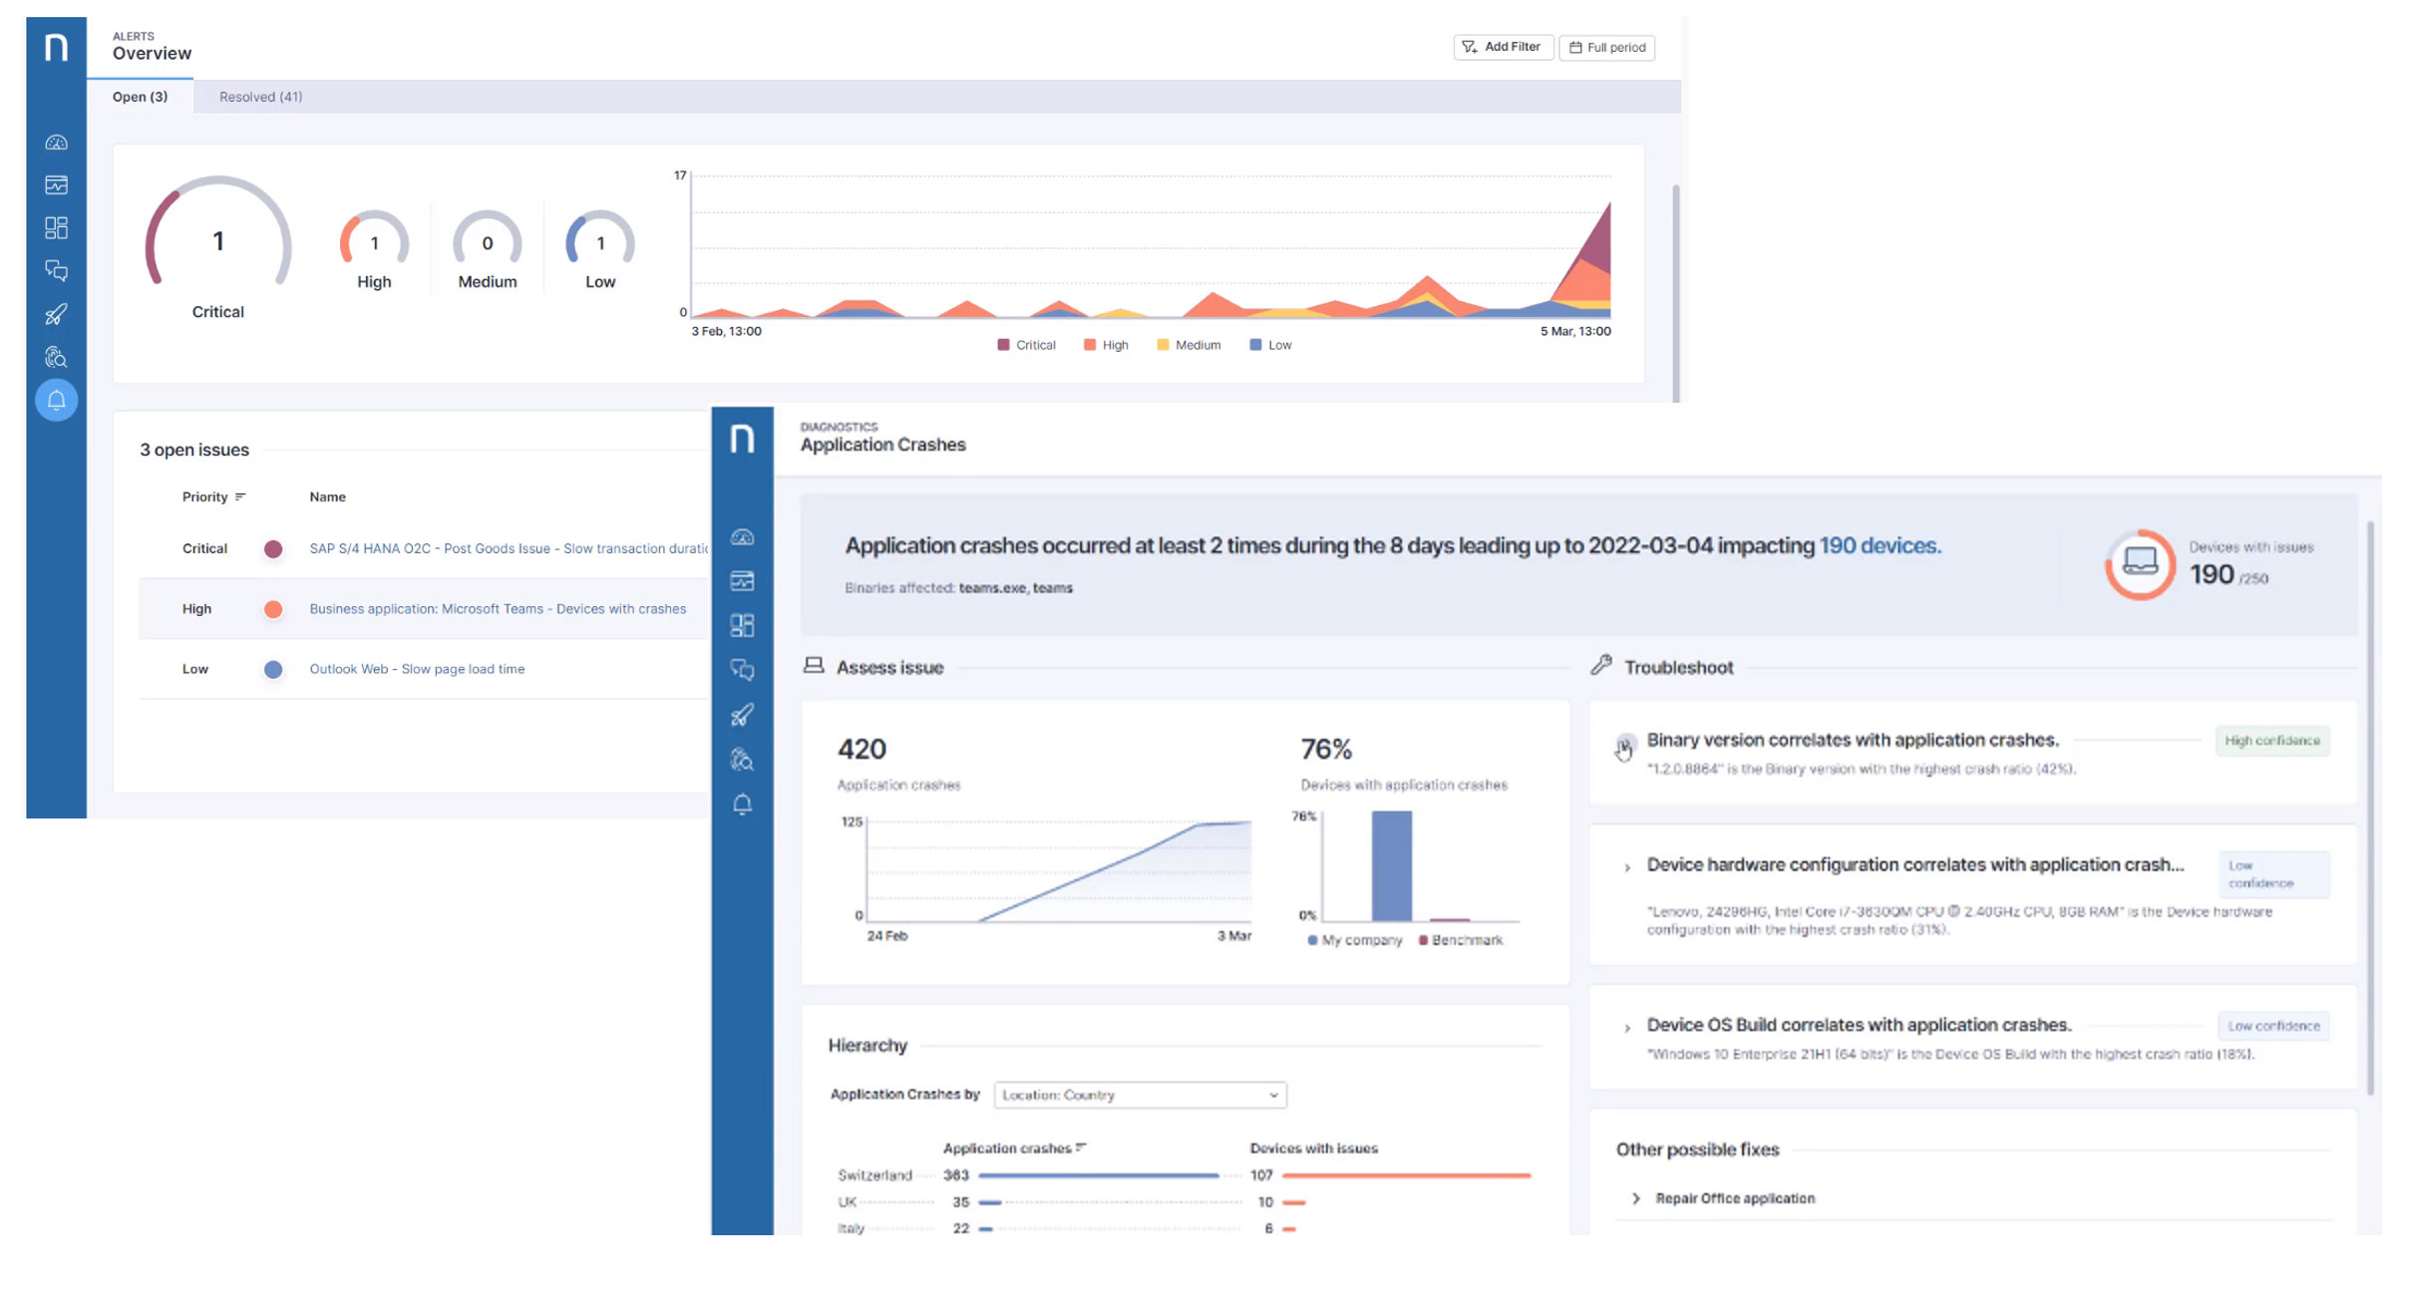This screenshot has height=1305, width=2409.
Task: Open the investigation search icon in Diagnostics sidebar
Action: pos(742,760)
